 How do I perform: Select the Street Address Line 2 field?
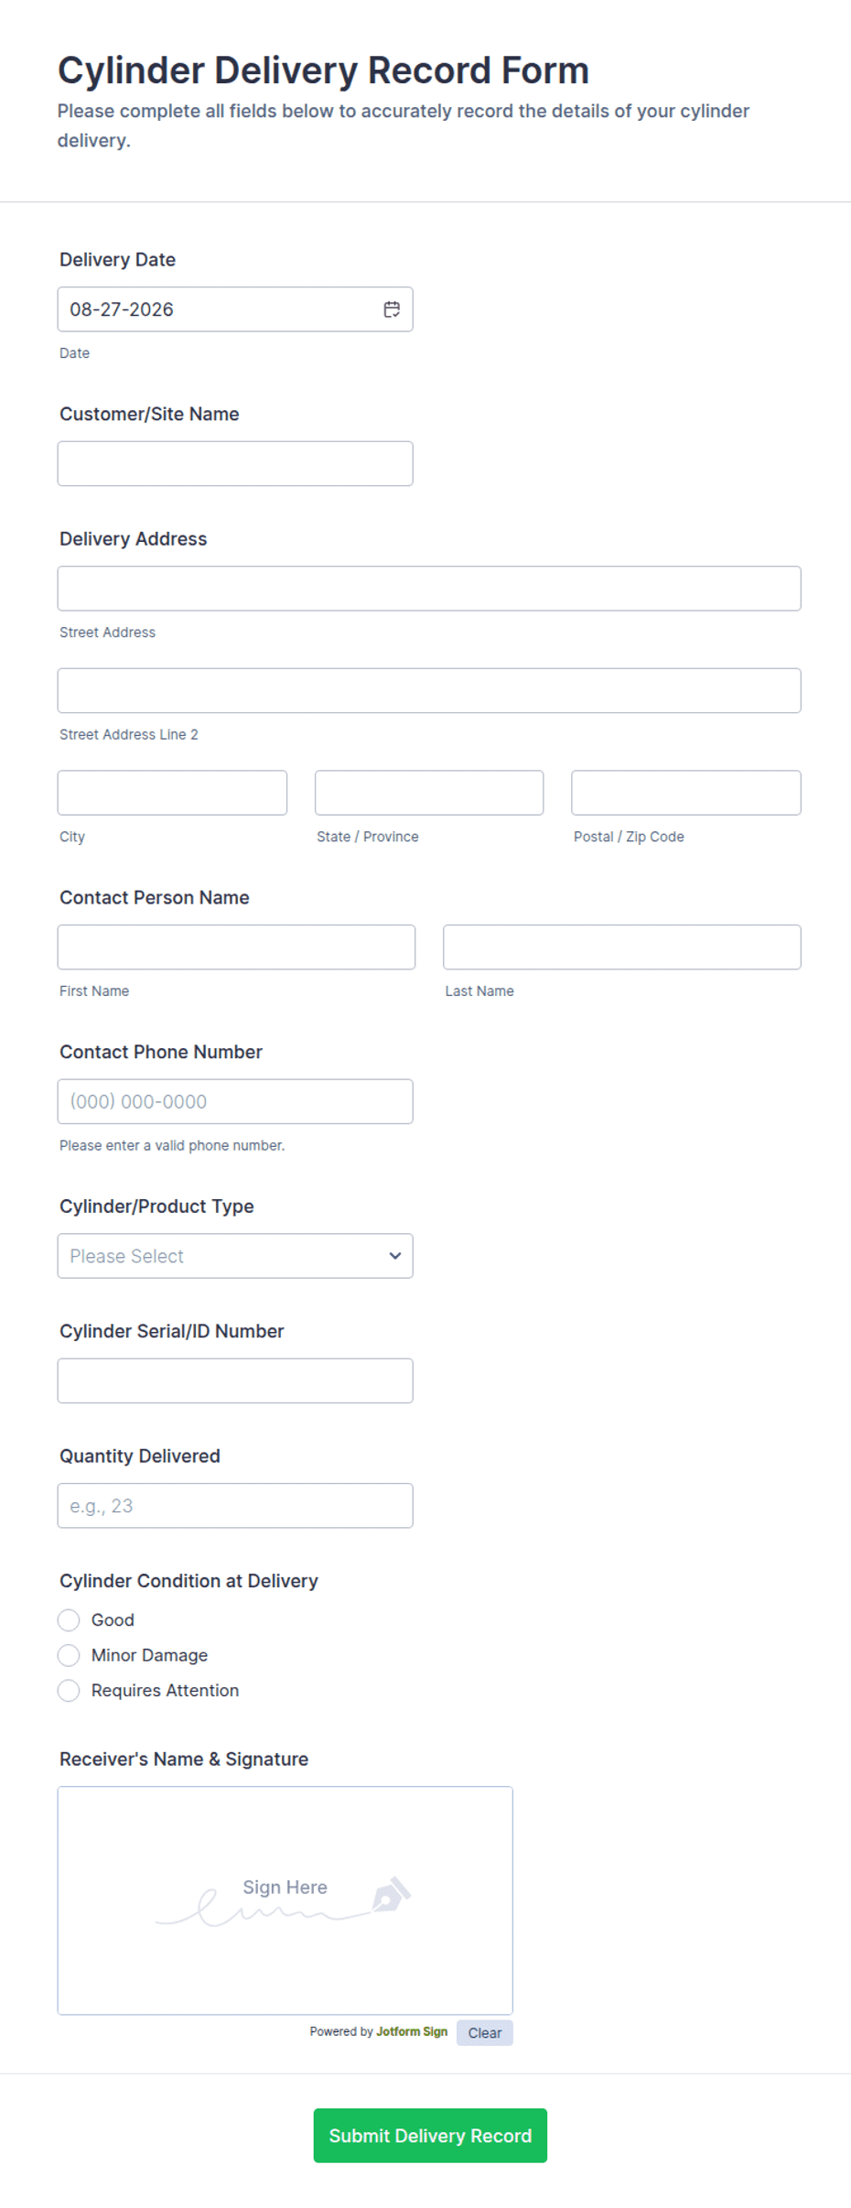429,691
